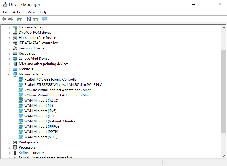227x166 pixels.
Task: Select WAN Miniport (IP)
Action: pyautogui.click(x=39, y=106)
